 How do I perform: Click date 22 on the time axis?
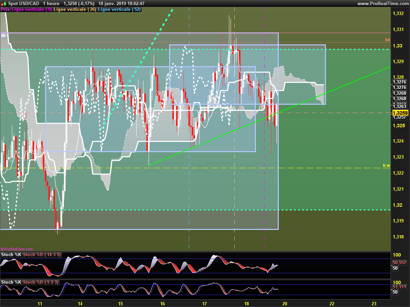[x=332, y=303]
